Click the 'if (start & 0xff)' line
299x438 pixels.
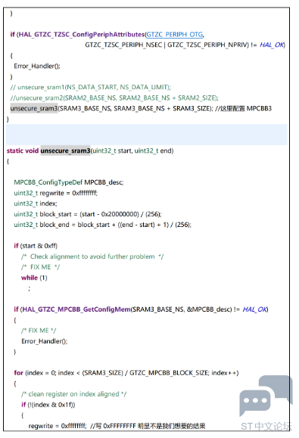[36, 246]
